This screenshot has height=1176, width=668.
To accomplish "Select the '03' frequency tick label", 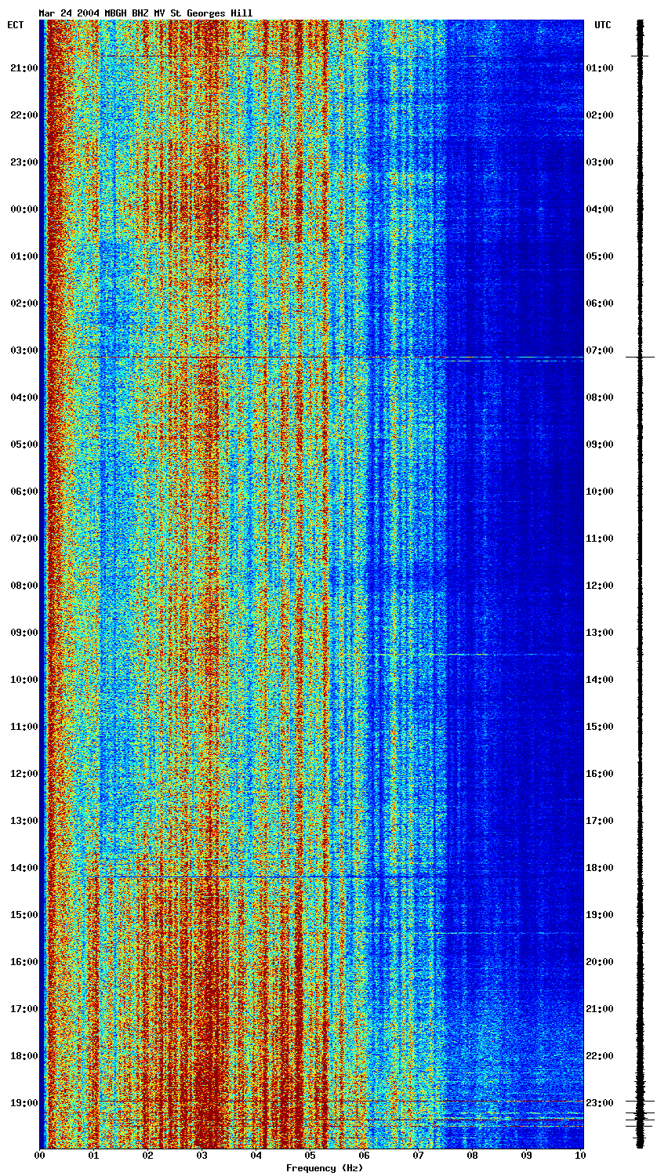I will coord(202,1156).
